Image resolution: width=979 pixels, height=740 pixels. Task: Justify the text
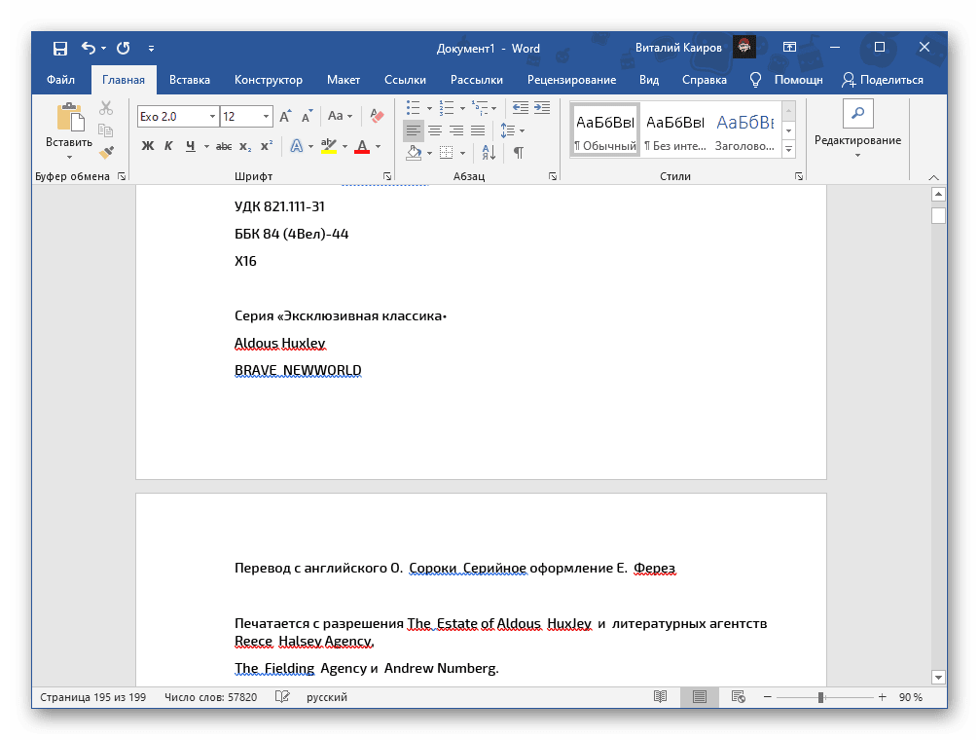[x=478, y=130]
